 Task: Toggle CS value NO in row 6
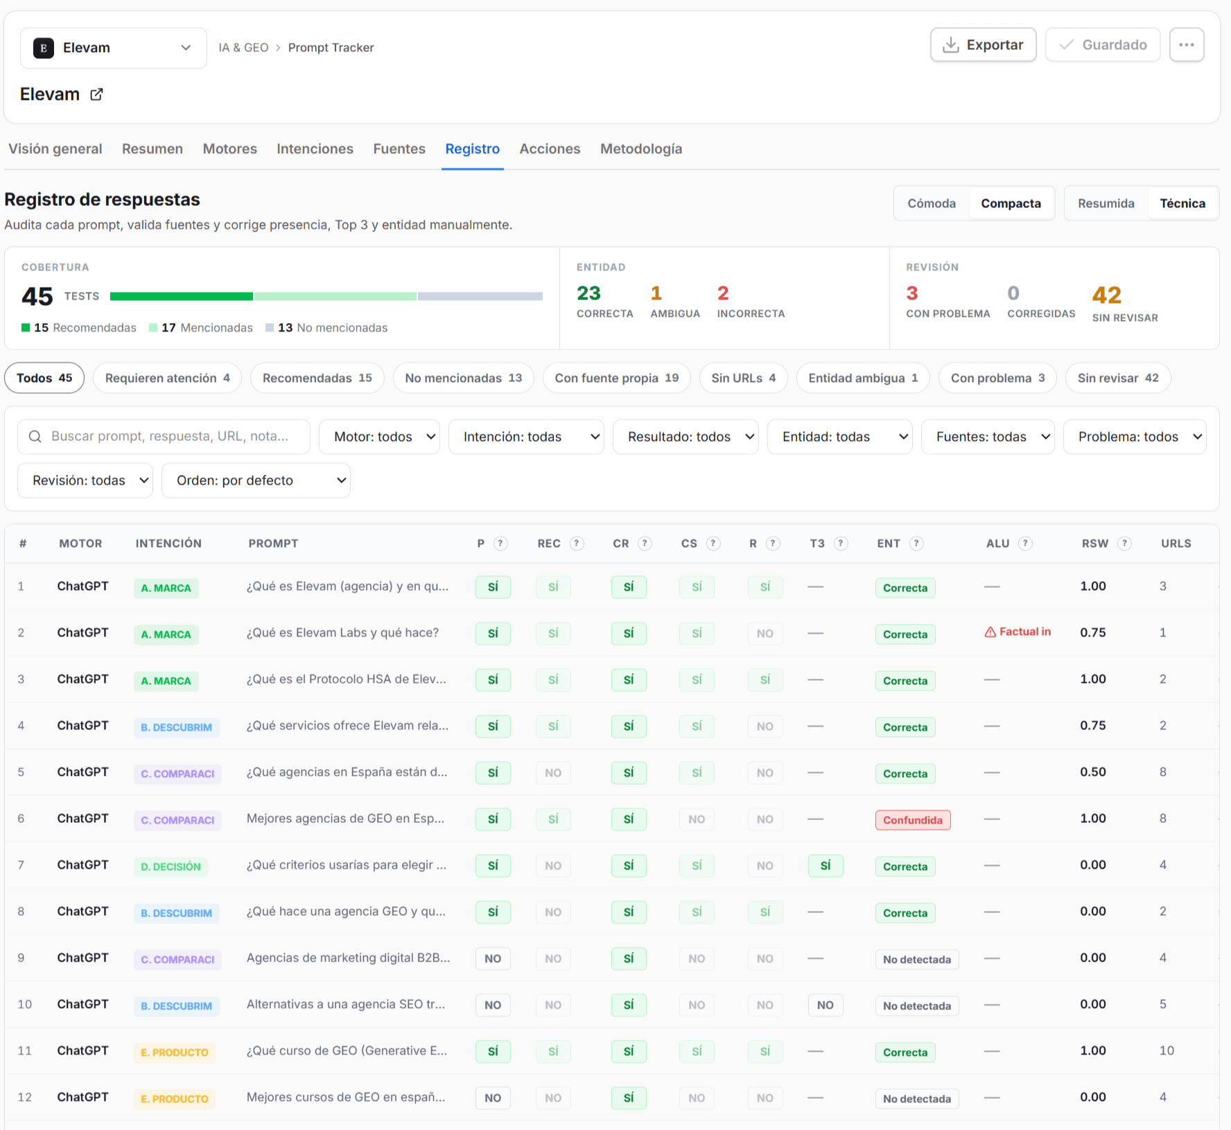point(697,819)
